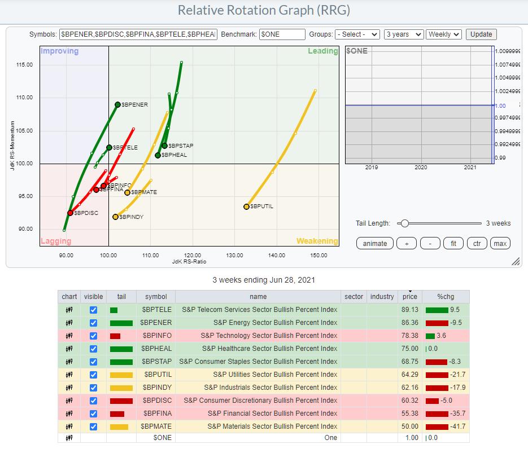This screenshot has height=453, width=528.
Task: Uncheck visibility for $BPSTAP row
Action: pyautogui.click(x=93, y=362)
